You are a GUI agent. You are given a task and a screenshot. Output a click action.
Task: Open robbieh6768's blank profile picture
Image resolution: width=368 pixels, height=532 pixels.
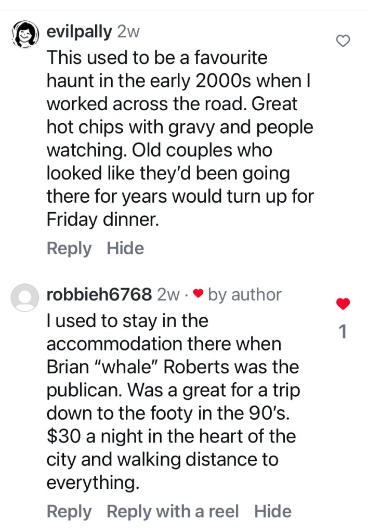(24, 298)
